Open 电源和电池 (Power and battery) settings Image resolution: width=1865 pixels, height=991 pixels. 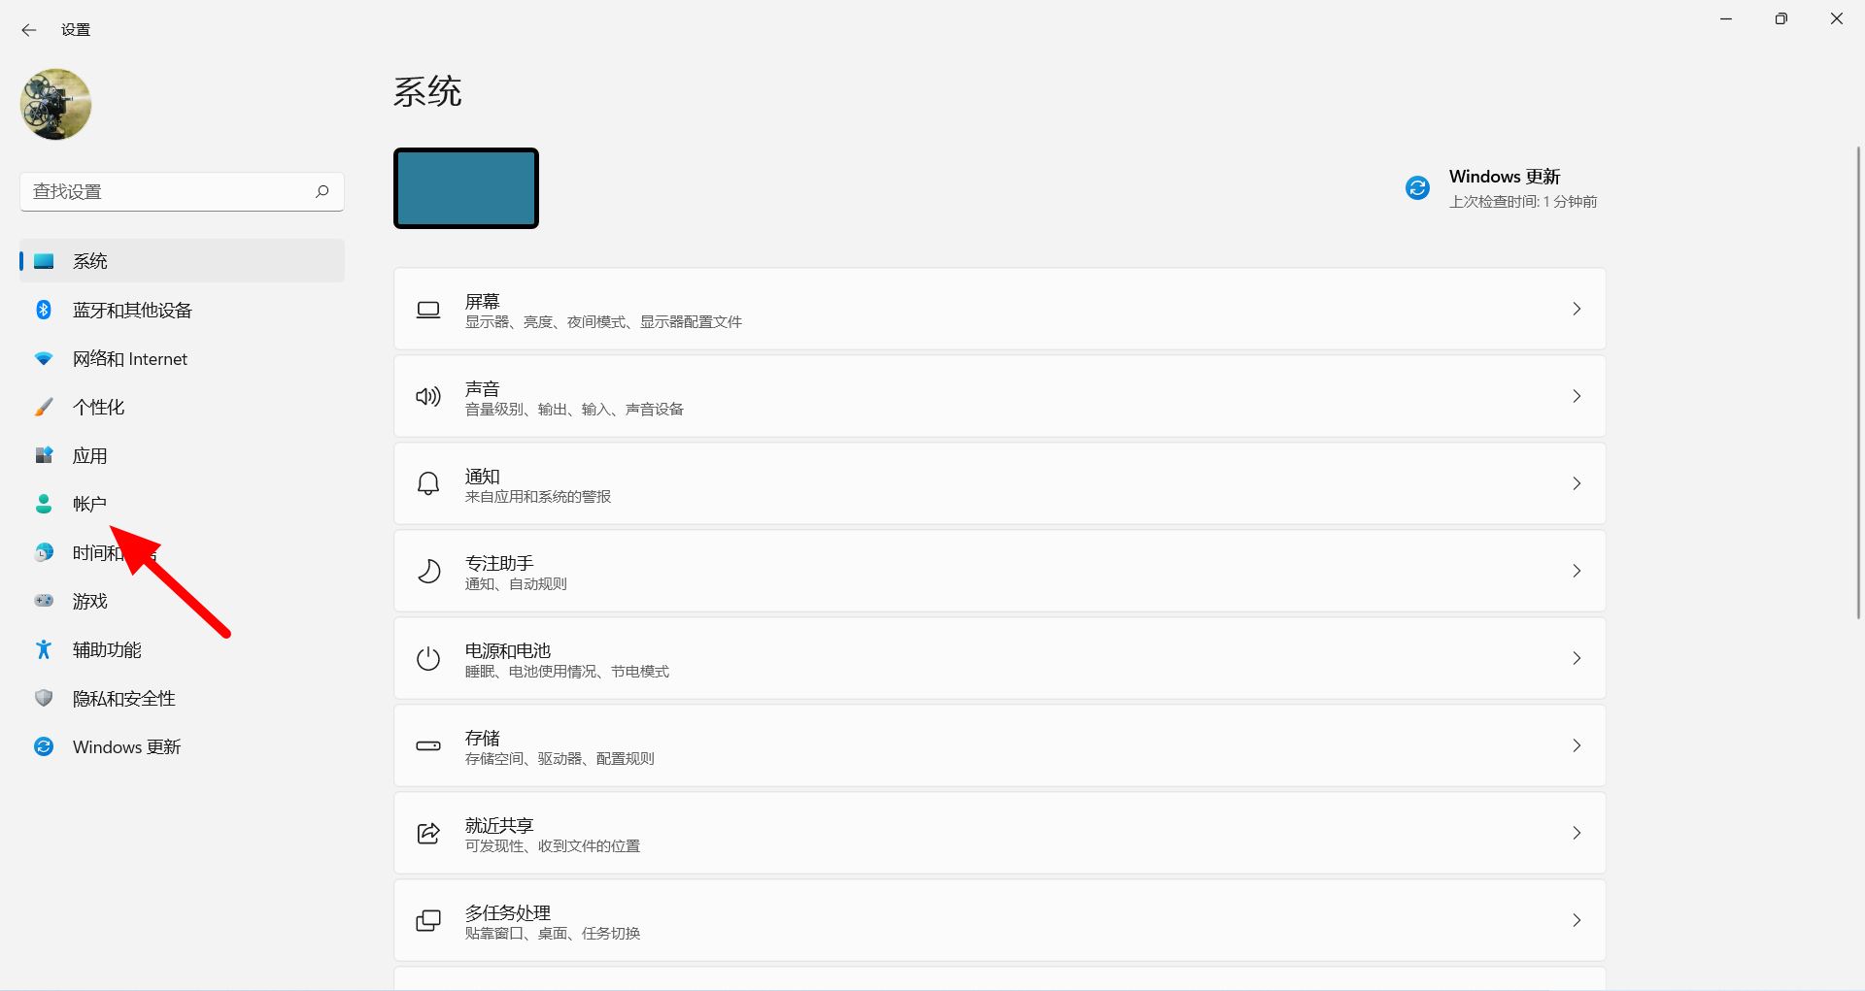pyautogui.click(x=999, y=658)
